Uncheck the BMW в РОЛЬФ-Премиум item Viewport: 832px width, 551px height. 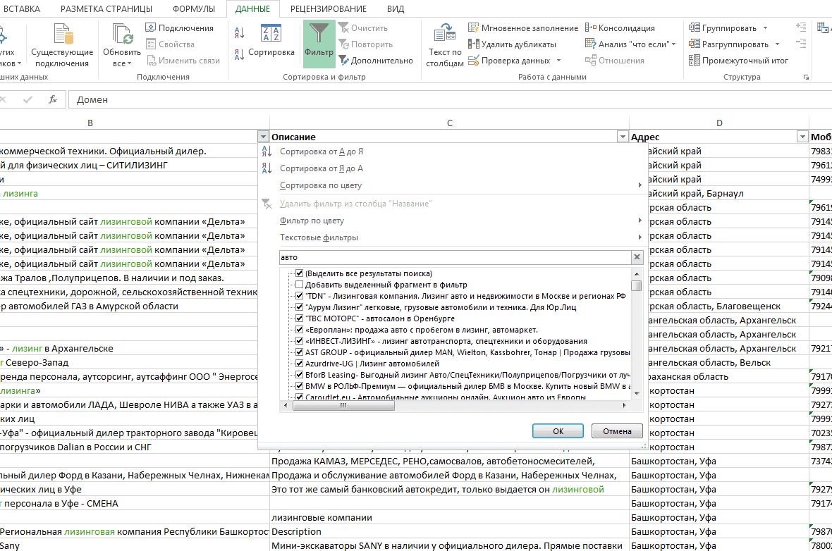299,386
